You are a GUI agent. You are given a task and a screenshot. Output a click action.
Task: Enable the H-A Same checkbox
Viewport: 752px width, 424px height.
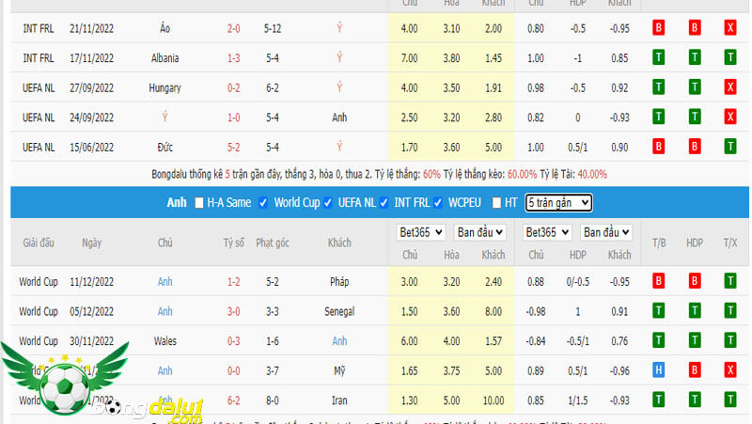[199, 203]
